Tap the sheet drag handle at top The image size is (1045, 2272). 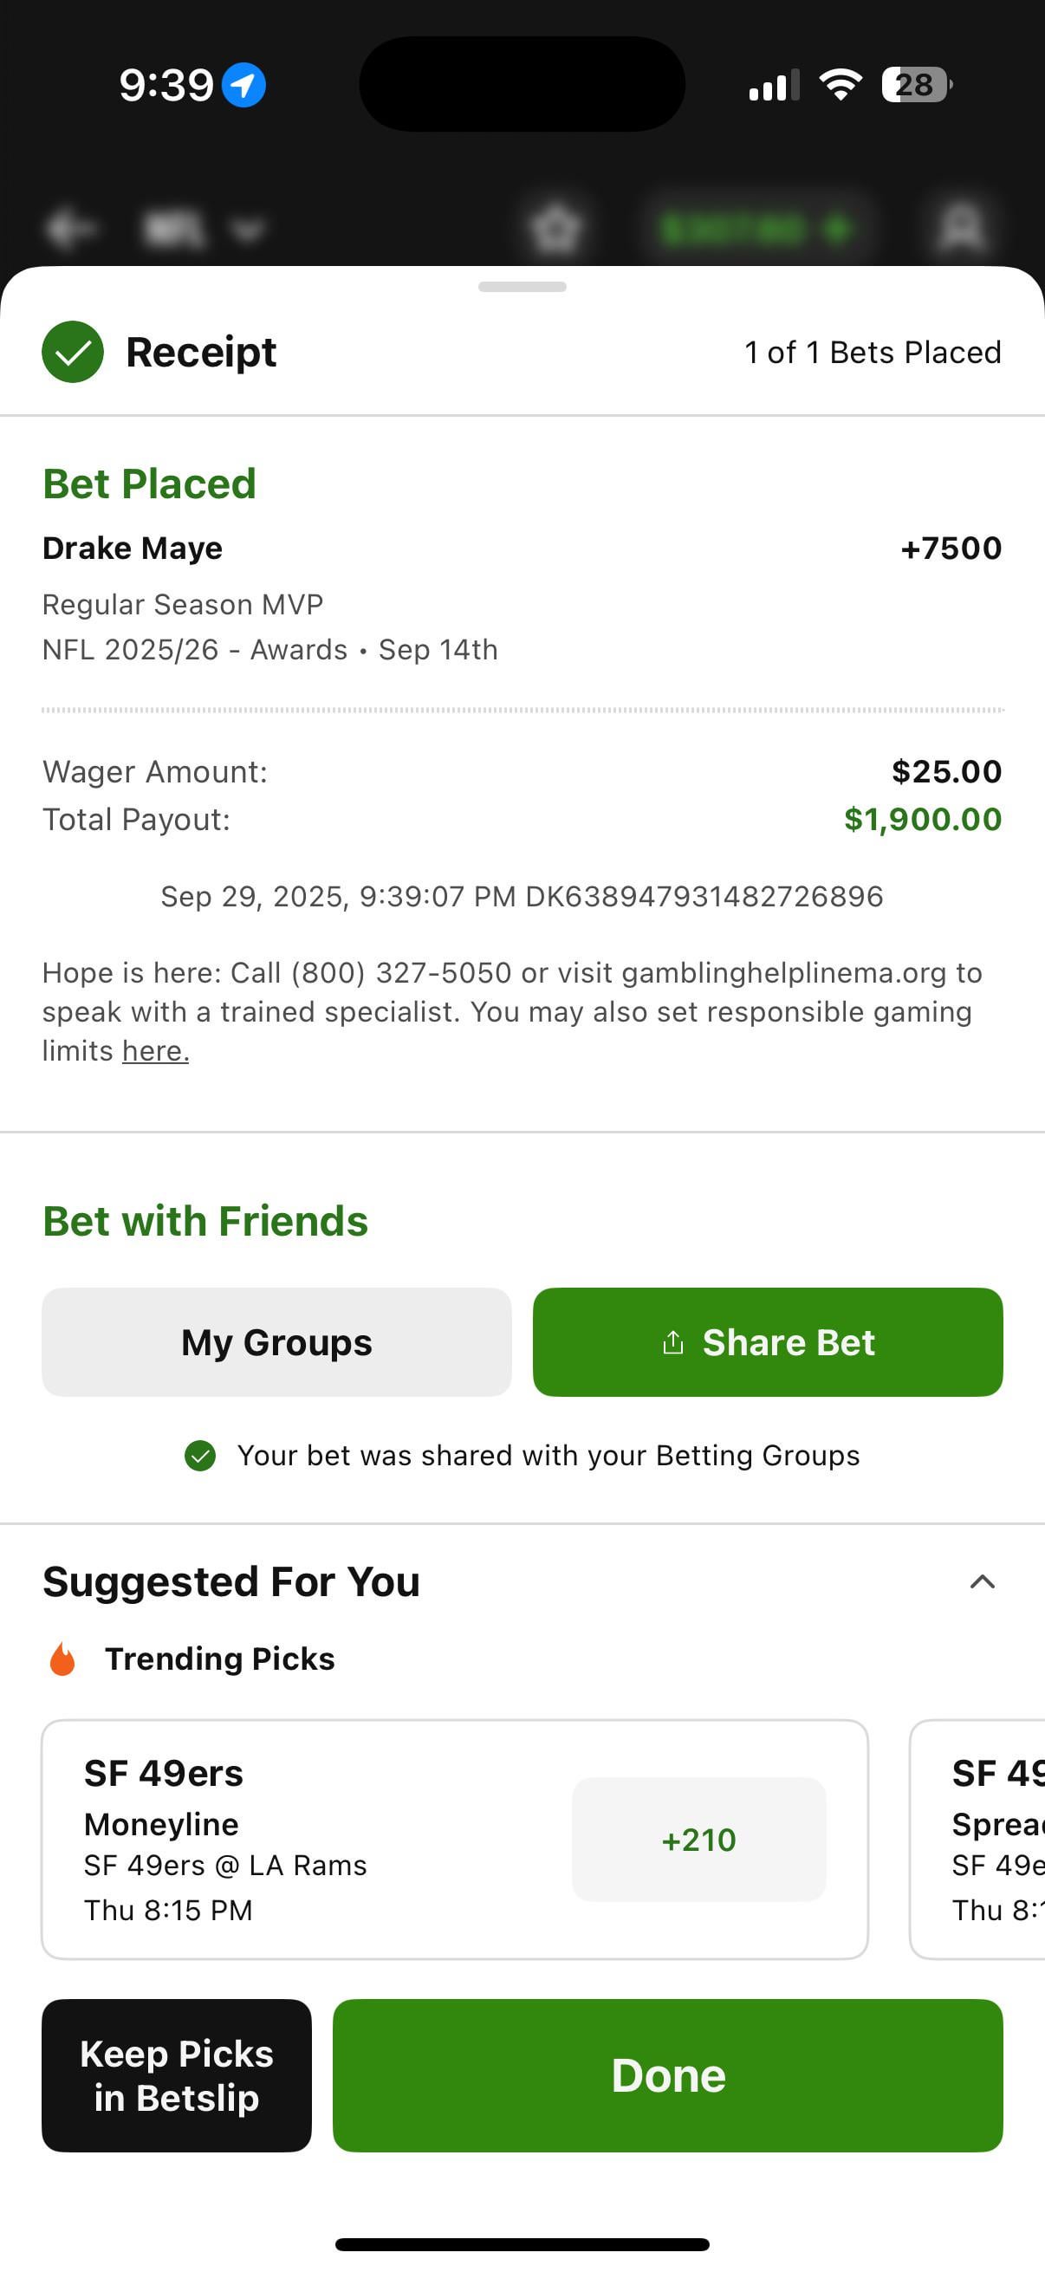(522, 287)
